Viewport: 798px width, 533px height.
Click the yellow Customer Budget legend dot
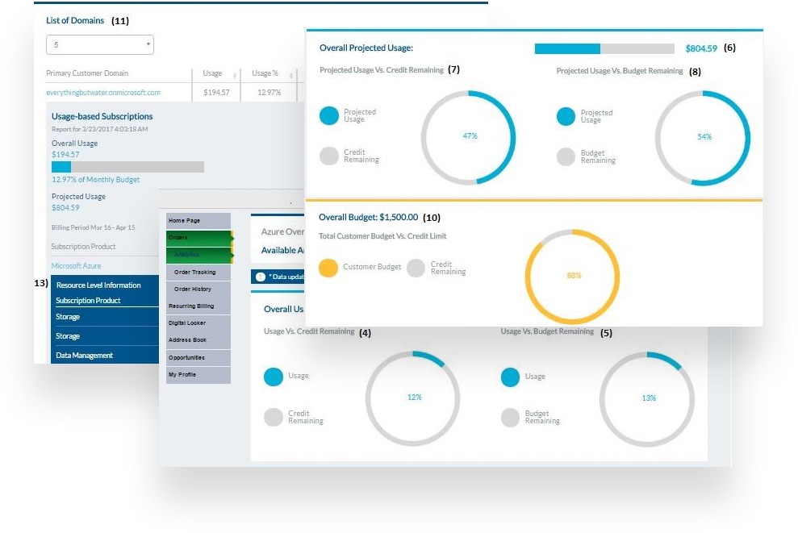[x=327, y=267]
